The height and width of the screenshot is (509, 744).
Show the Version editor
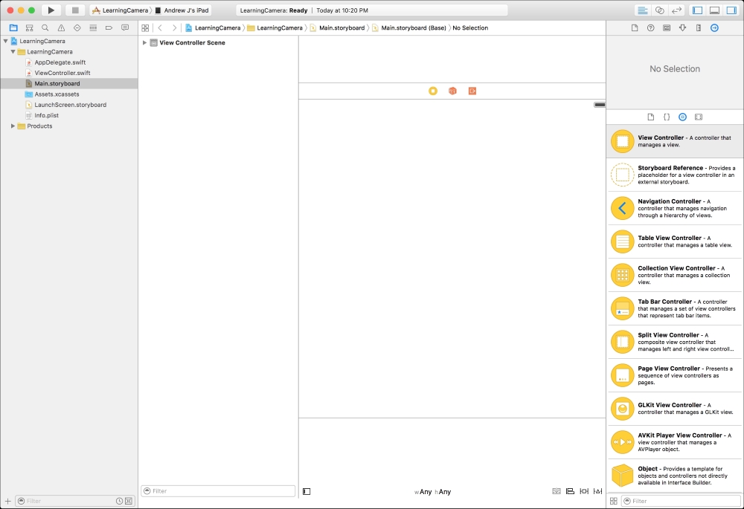click(677, 10)
